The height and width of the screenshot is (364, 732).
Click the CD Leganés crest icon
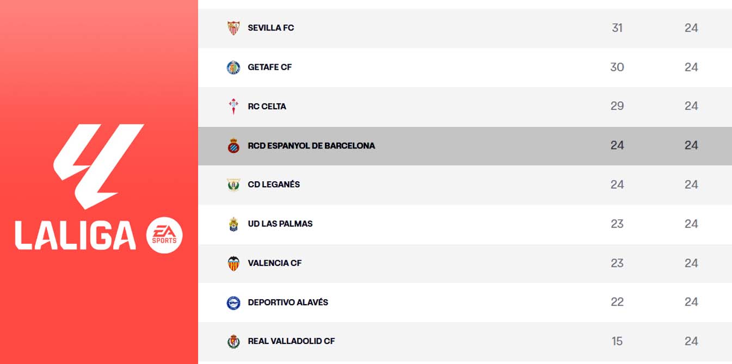[x=233, y=184]
